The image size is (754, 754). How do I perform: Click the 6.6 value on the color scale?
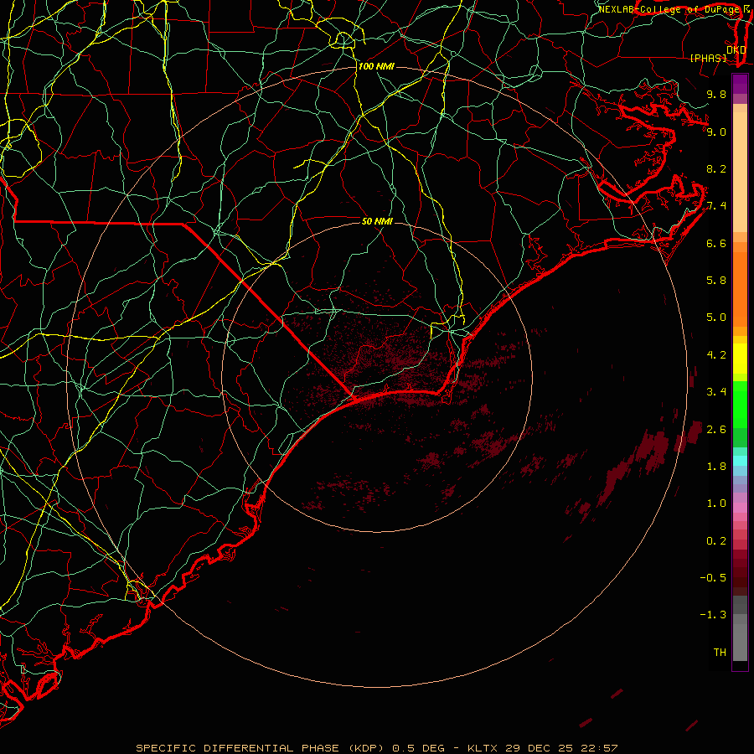pos(716,243)
